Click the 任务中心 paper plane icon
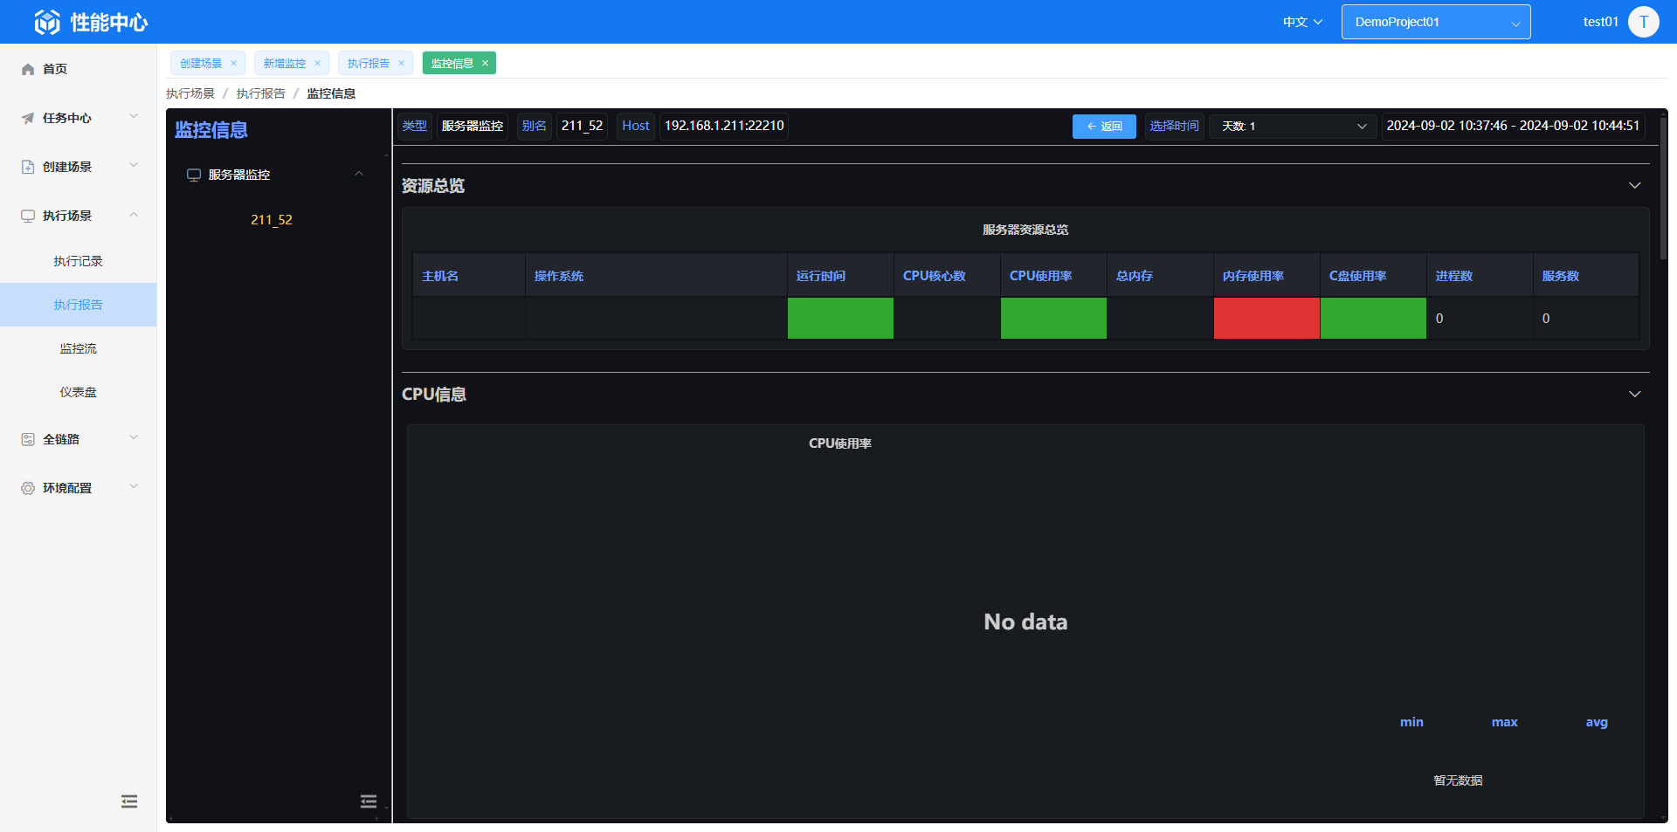 click(28, 118)
